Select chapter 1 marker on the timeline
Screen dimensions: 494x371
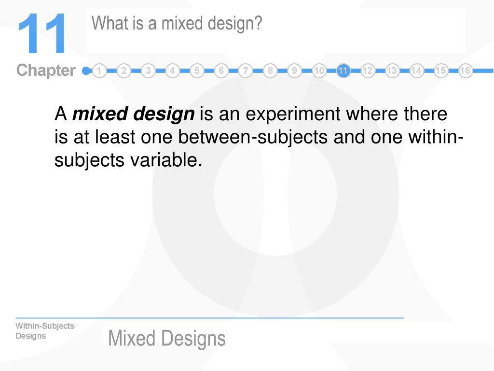click(x=99, y=71)
